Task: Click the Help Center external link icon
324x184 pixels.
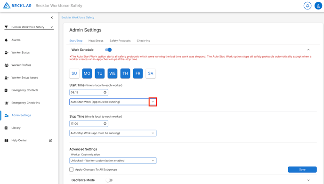Action: coord(50,141)
